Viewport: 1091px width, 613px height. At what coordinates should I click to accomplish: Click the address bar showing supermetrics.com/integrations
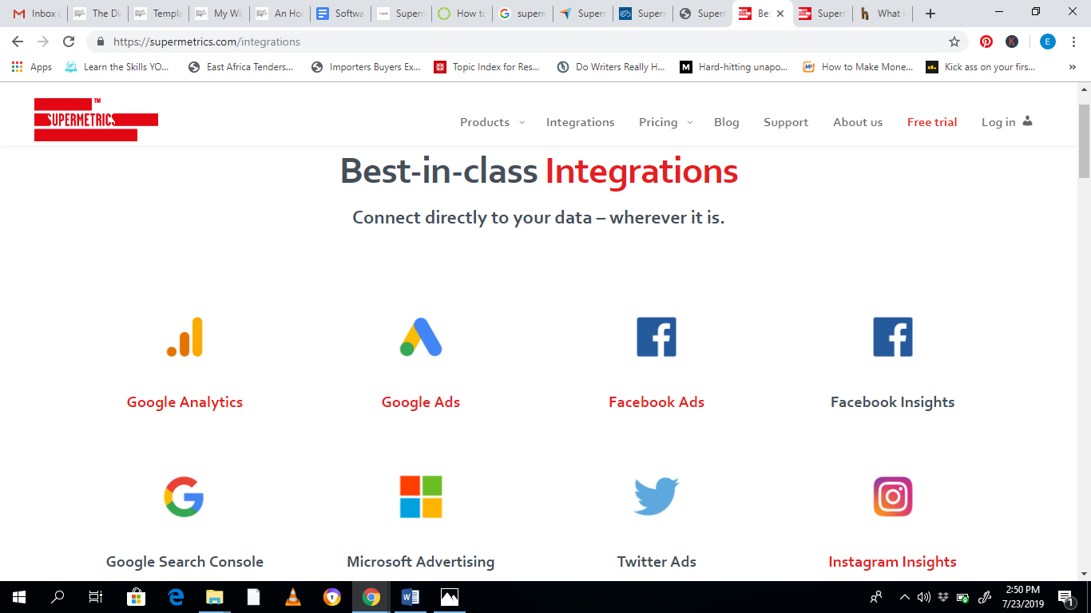pos(527,42)
